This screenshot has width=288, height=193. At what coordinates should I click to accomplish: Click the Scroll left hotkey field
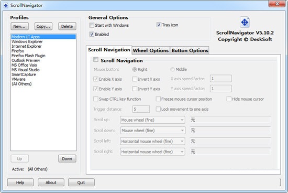(230, 141)
